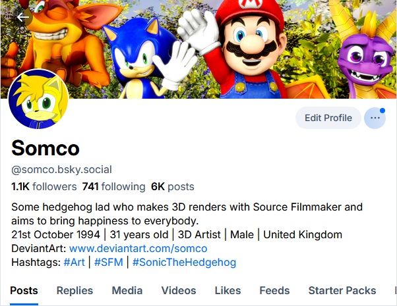Open the DeviantArt profile link
Image resolution: width=397 pixels, height=306 pixels.
(138, 248)
